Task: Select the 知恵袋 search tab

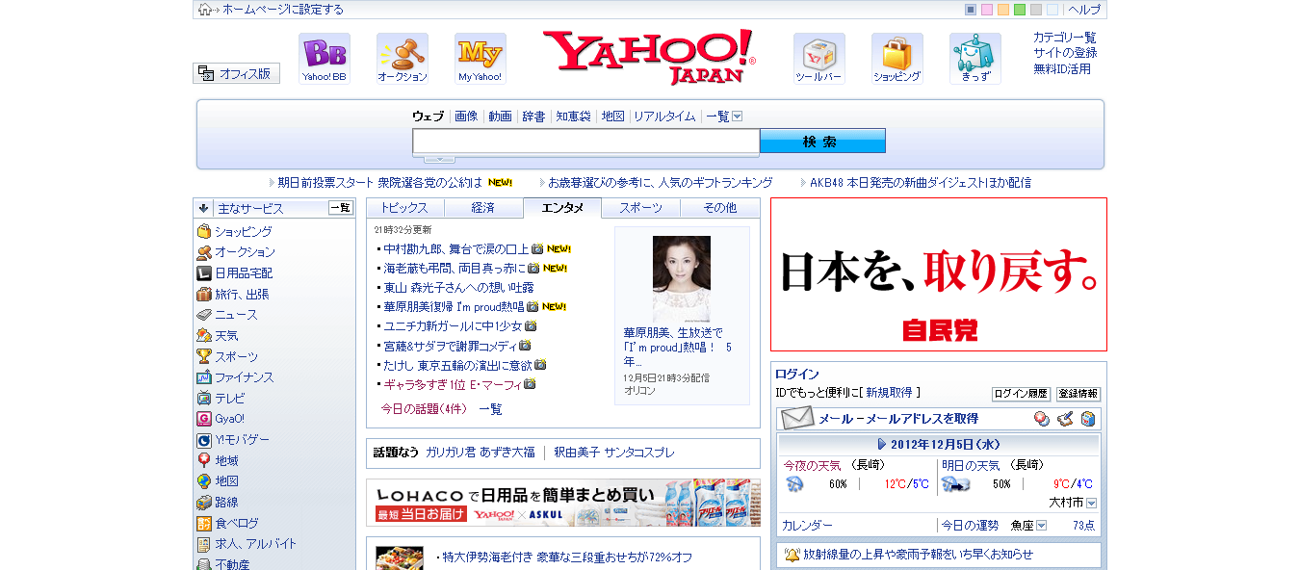Action: click(573, 117)
